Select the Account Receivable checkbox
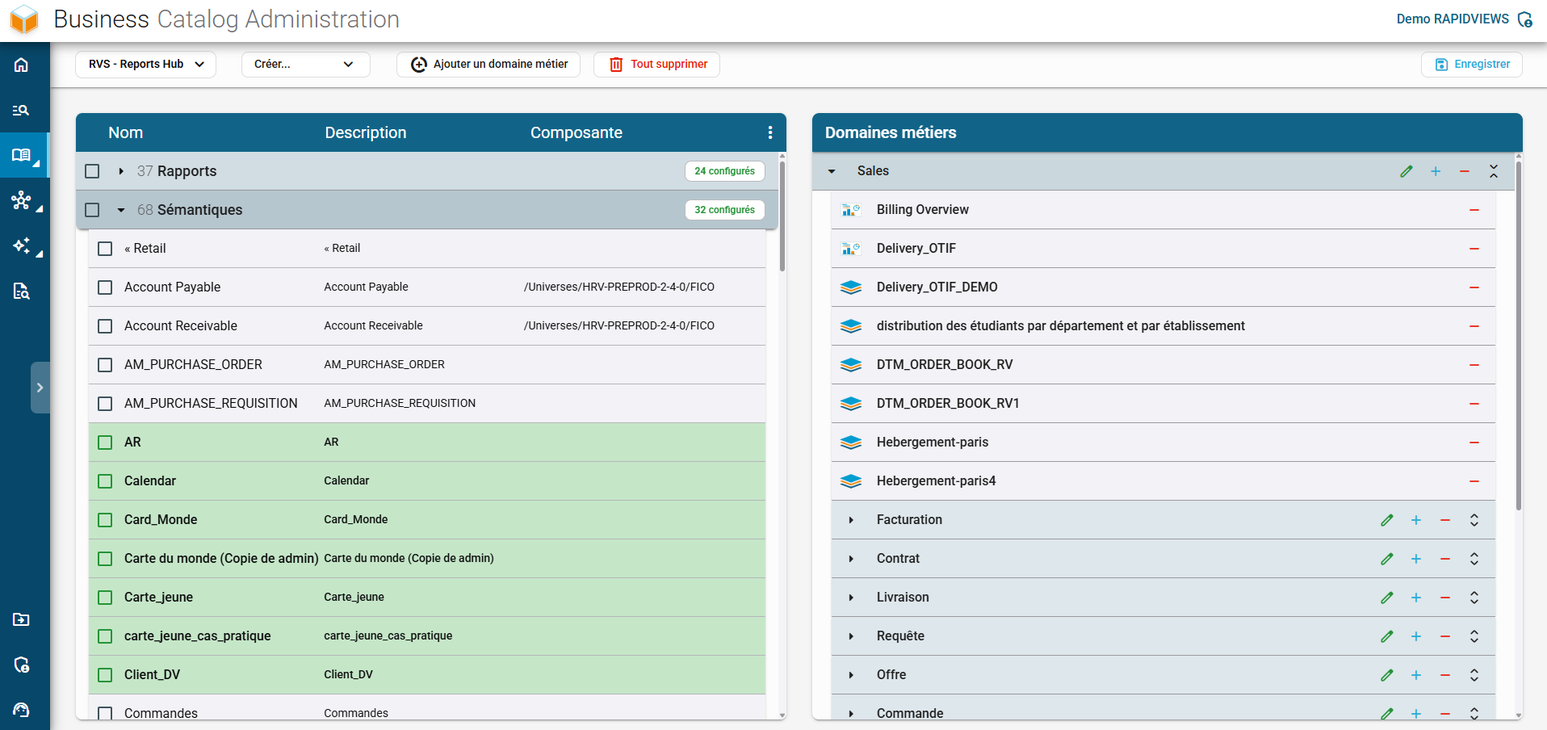1547x730 pixels. [x=105, y=326]
